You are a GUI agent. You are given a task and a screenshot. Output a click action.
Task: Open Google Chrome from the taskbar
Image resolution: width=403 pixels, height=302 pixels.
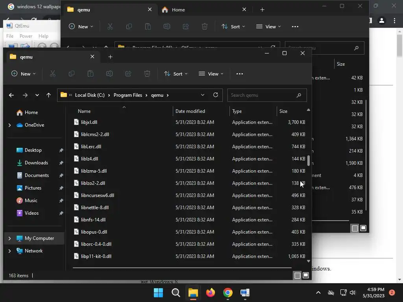point(228,293)
